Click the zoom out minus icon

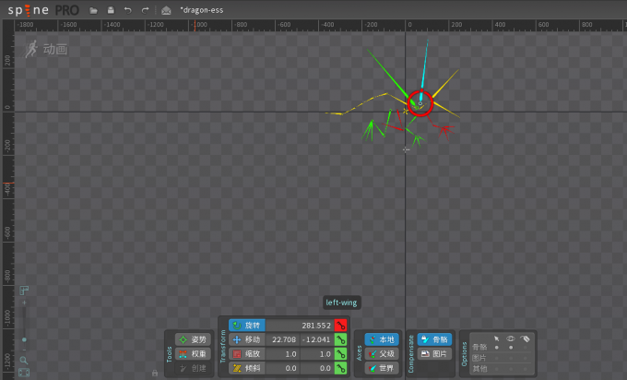pos(24,350)
